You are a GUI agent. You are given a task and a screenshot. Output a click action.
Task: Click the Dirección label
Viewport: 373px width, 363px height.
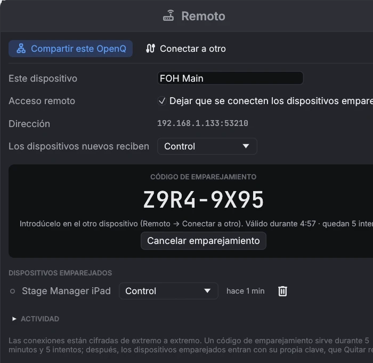click(x=29, y=124)
